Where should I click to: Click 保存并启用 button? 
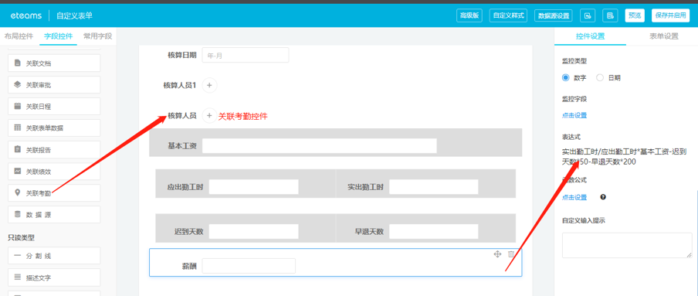(670, 15)
